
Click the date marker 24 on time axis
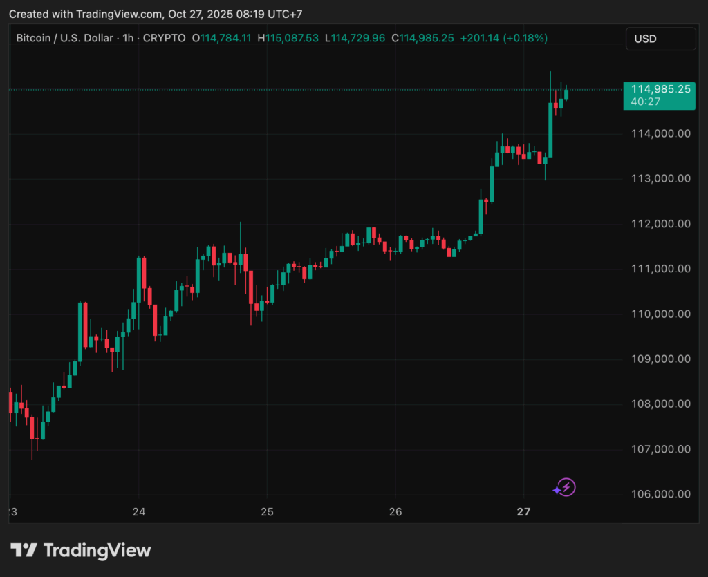pos(139,512)
